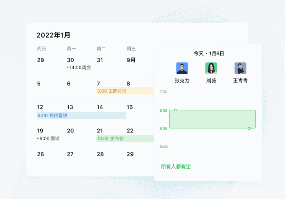Click the name 刘薇
Image resolution: width=285 pixels, height=199 pixels.
click(x=211, y=81)
